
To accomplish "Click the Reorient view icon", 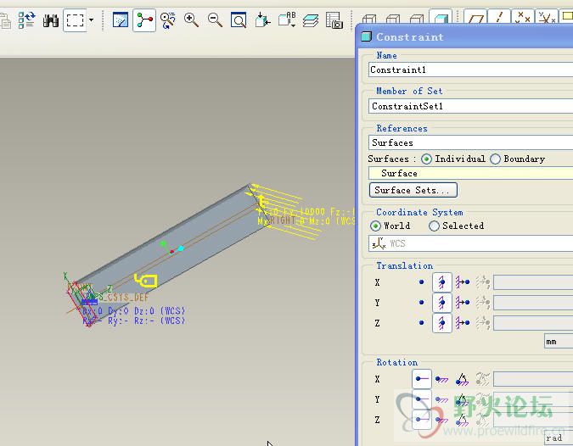I will [x=262, y=20].
